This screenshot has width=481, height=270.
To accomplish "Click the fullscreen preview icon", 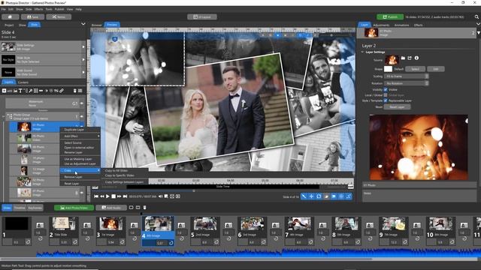I will point(172,196).
